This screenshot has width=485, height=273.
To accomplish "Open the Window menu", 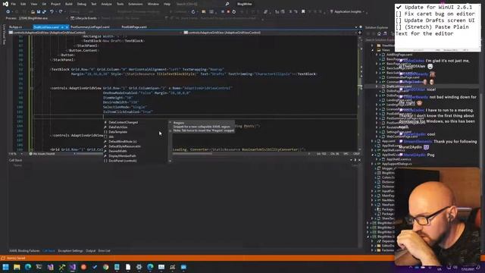I will 153,4.
